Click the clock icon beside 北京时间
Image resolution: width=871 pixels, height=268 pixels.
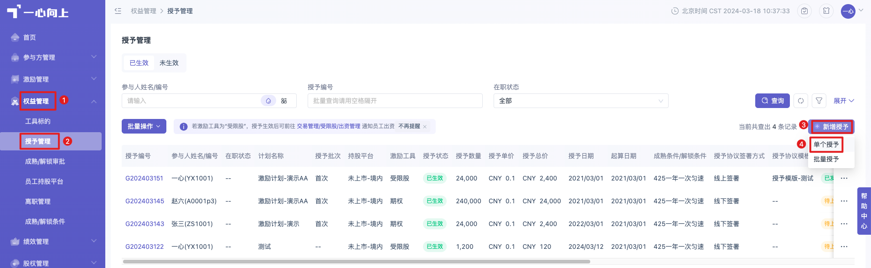point(675,11)
